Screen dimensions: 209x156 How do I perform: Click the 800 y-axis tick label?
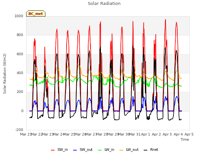coord(20,35)
